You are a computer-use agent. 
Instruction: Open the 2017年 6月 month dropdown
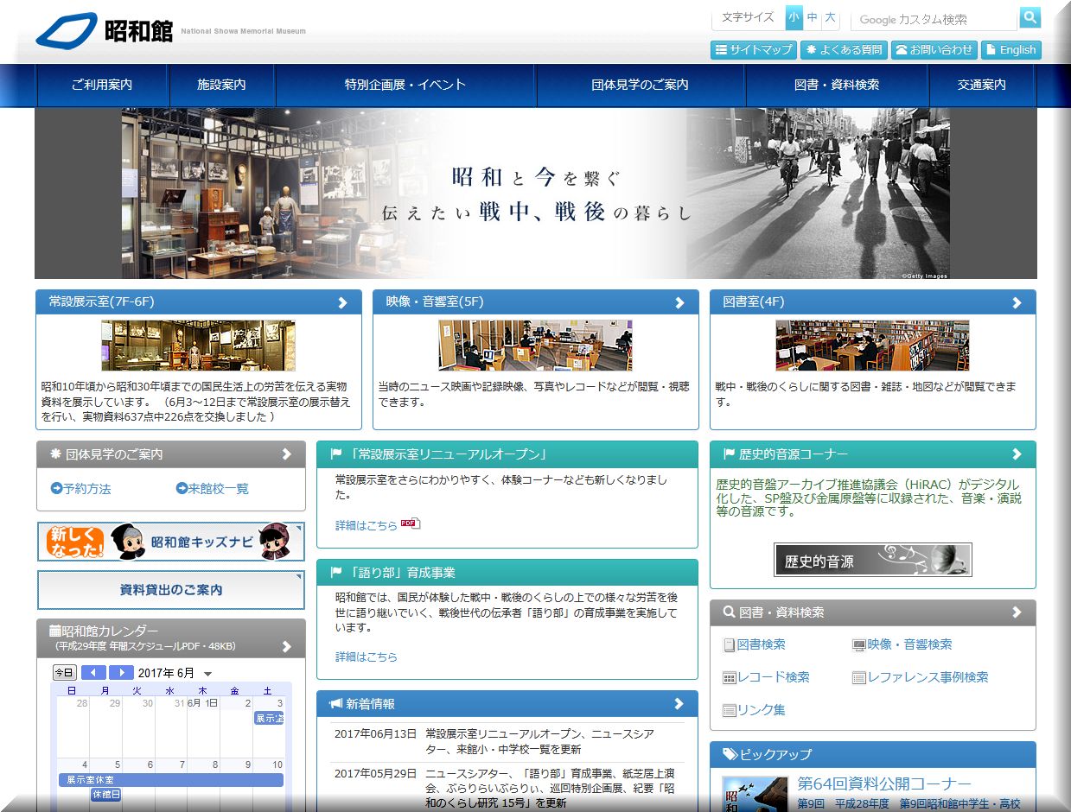175,673
